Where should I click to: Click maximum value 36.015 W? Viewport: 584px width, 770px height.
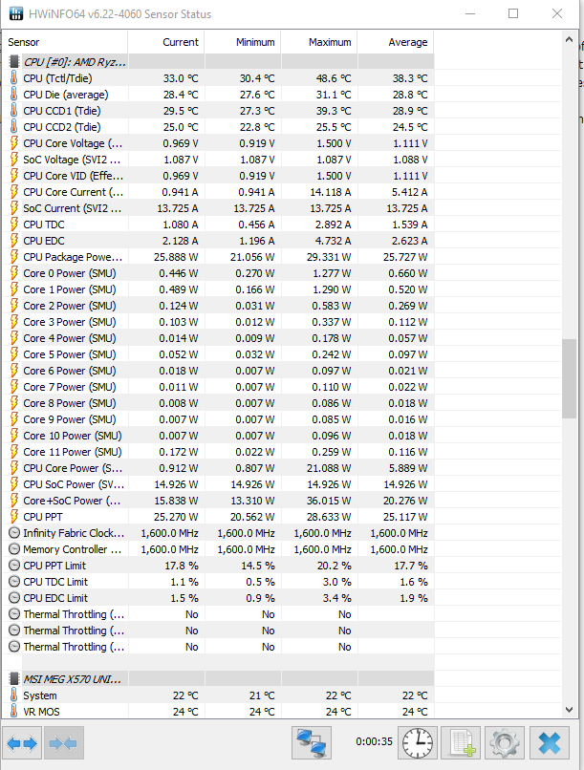[x=329, y=501]
